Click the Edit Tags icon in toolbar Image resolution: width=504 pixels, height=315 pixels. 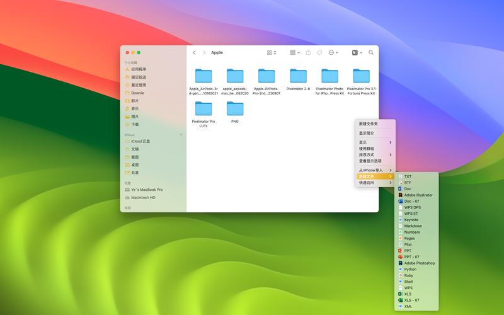point(319,53)
